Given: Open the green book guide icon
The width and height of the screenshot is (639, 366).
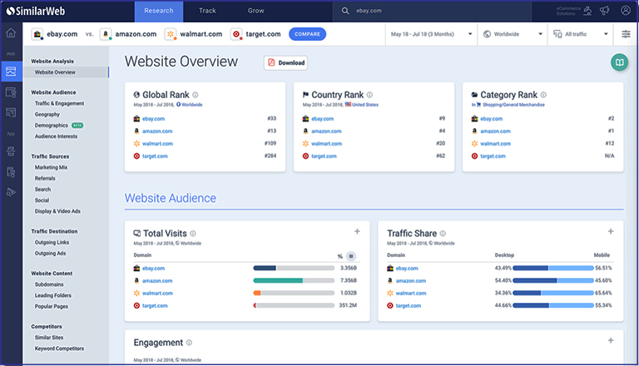Looking at the screenshot, I should click(x=618, y=62).
